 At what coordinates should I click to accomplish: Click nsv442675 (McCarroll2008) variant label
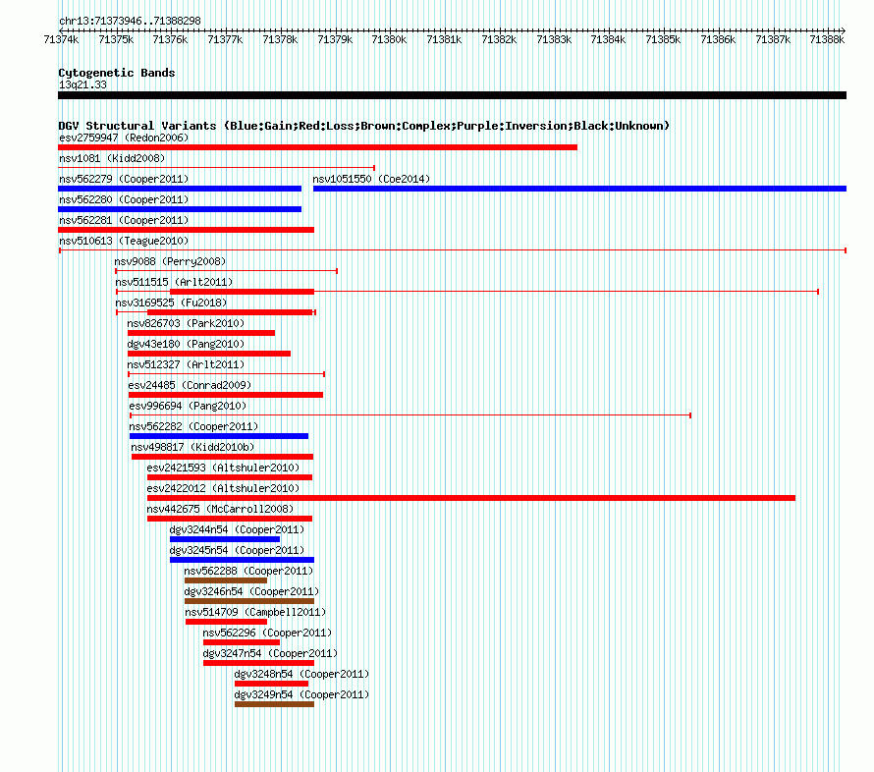coord(220,509)
